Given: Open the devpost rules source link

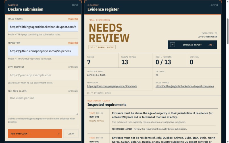Looking at the screenshot, I should (185, 86).
